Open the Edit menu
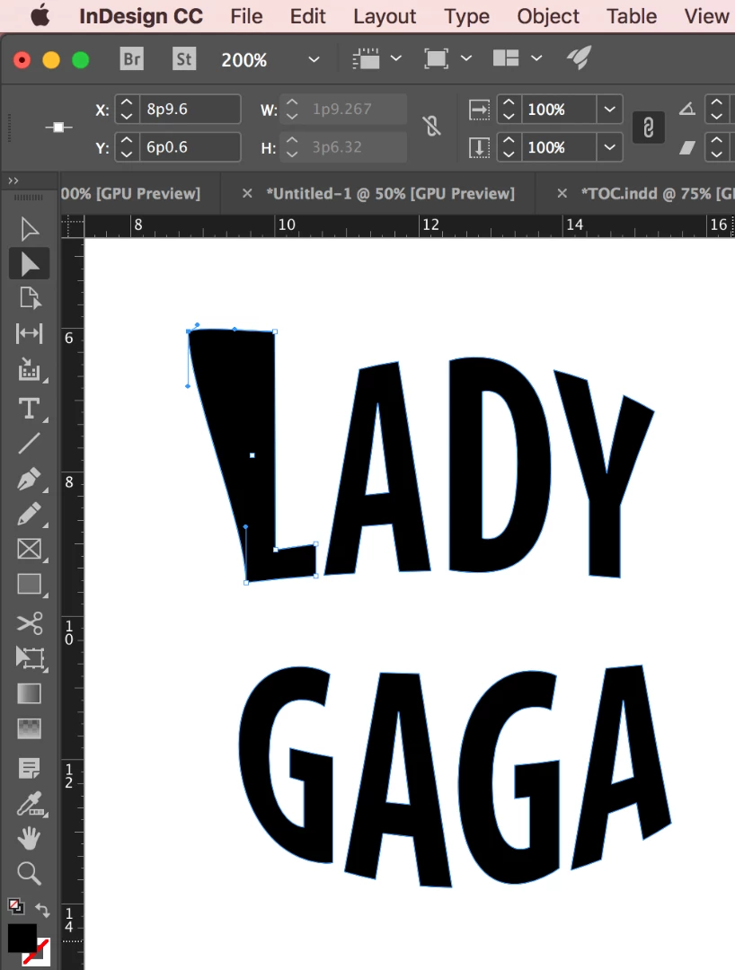This screenshot has height=970, width=735. [307, 16]
